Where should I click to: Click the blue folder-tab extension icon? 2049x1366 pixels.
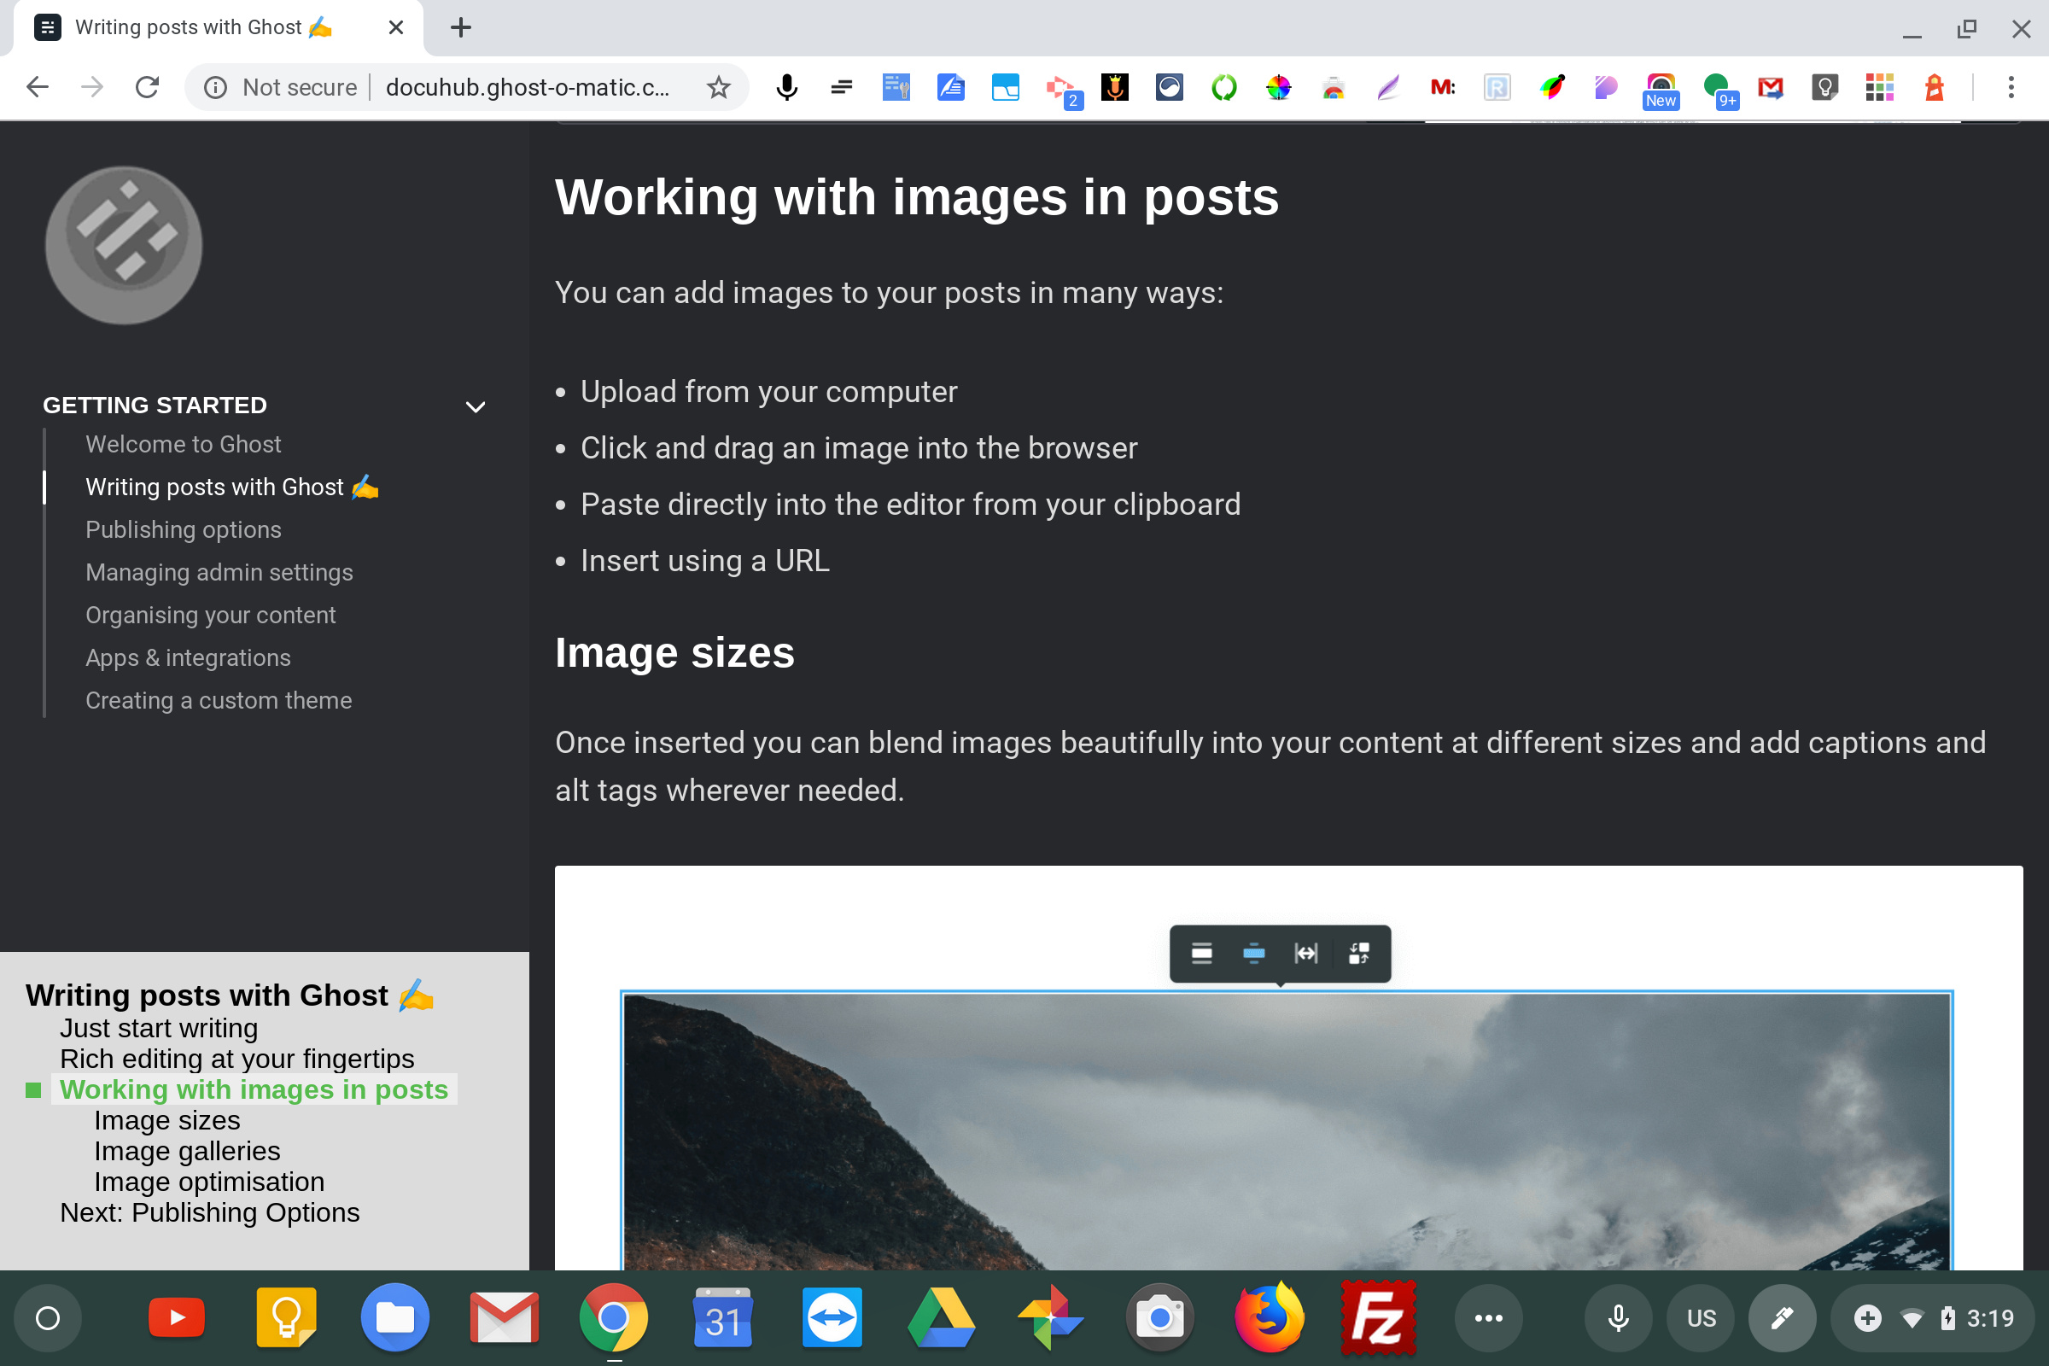[1006, 87]
